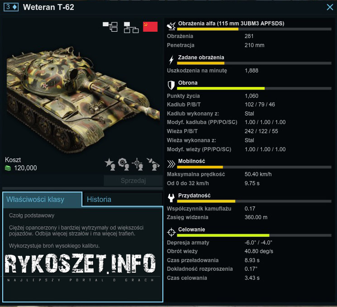The height and width of the screenshot is (307, 337).
Task: Click the wrench icon beside Przydatność
Action: pyautogui.click(x=171, y=198)
